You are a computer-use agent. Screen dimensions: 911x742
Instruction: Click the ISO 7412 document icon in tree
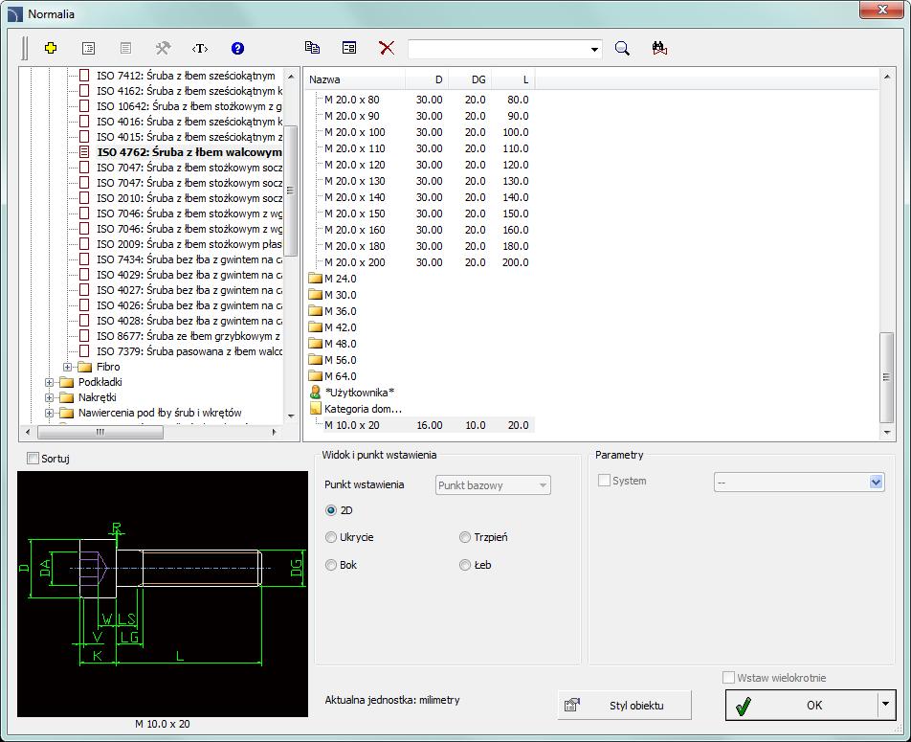coord(84,75)
